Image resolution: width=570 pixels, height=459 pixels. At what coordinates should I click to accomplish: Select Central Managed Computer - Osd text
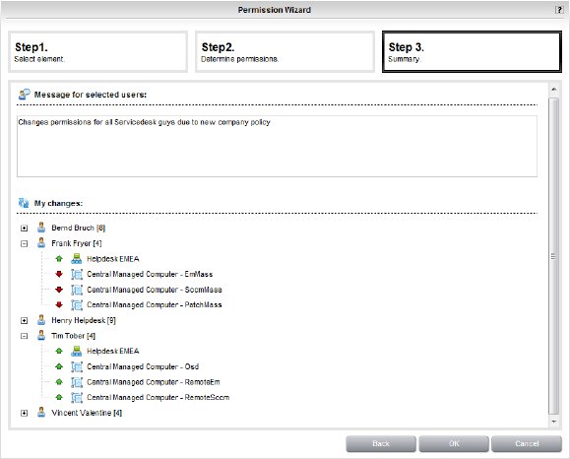143,366
